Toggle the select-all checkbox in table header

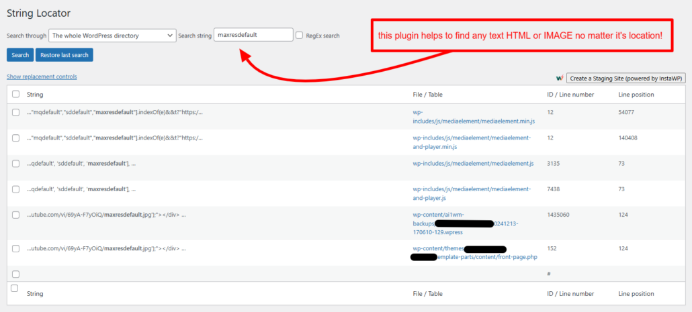point(16,94)
